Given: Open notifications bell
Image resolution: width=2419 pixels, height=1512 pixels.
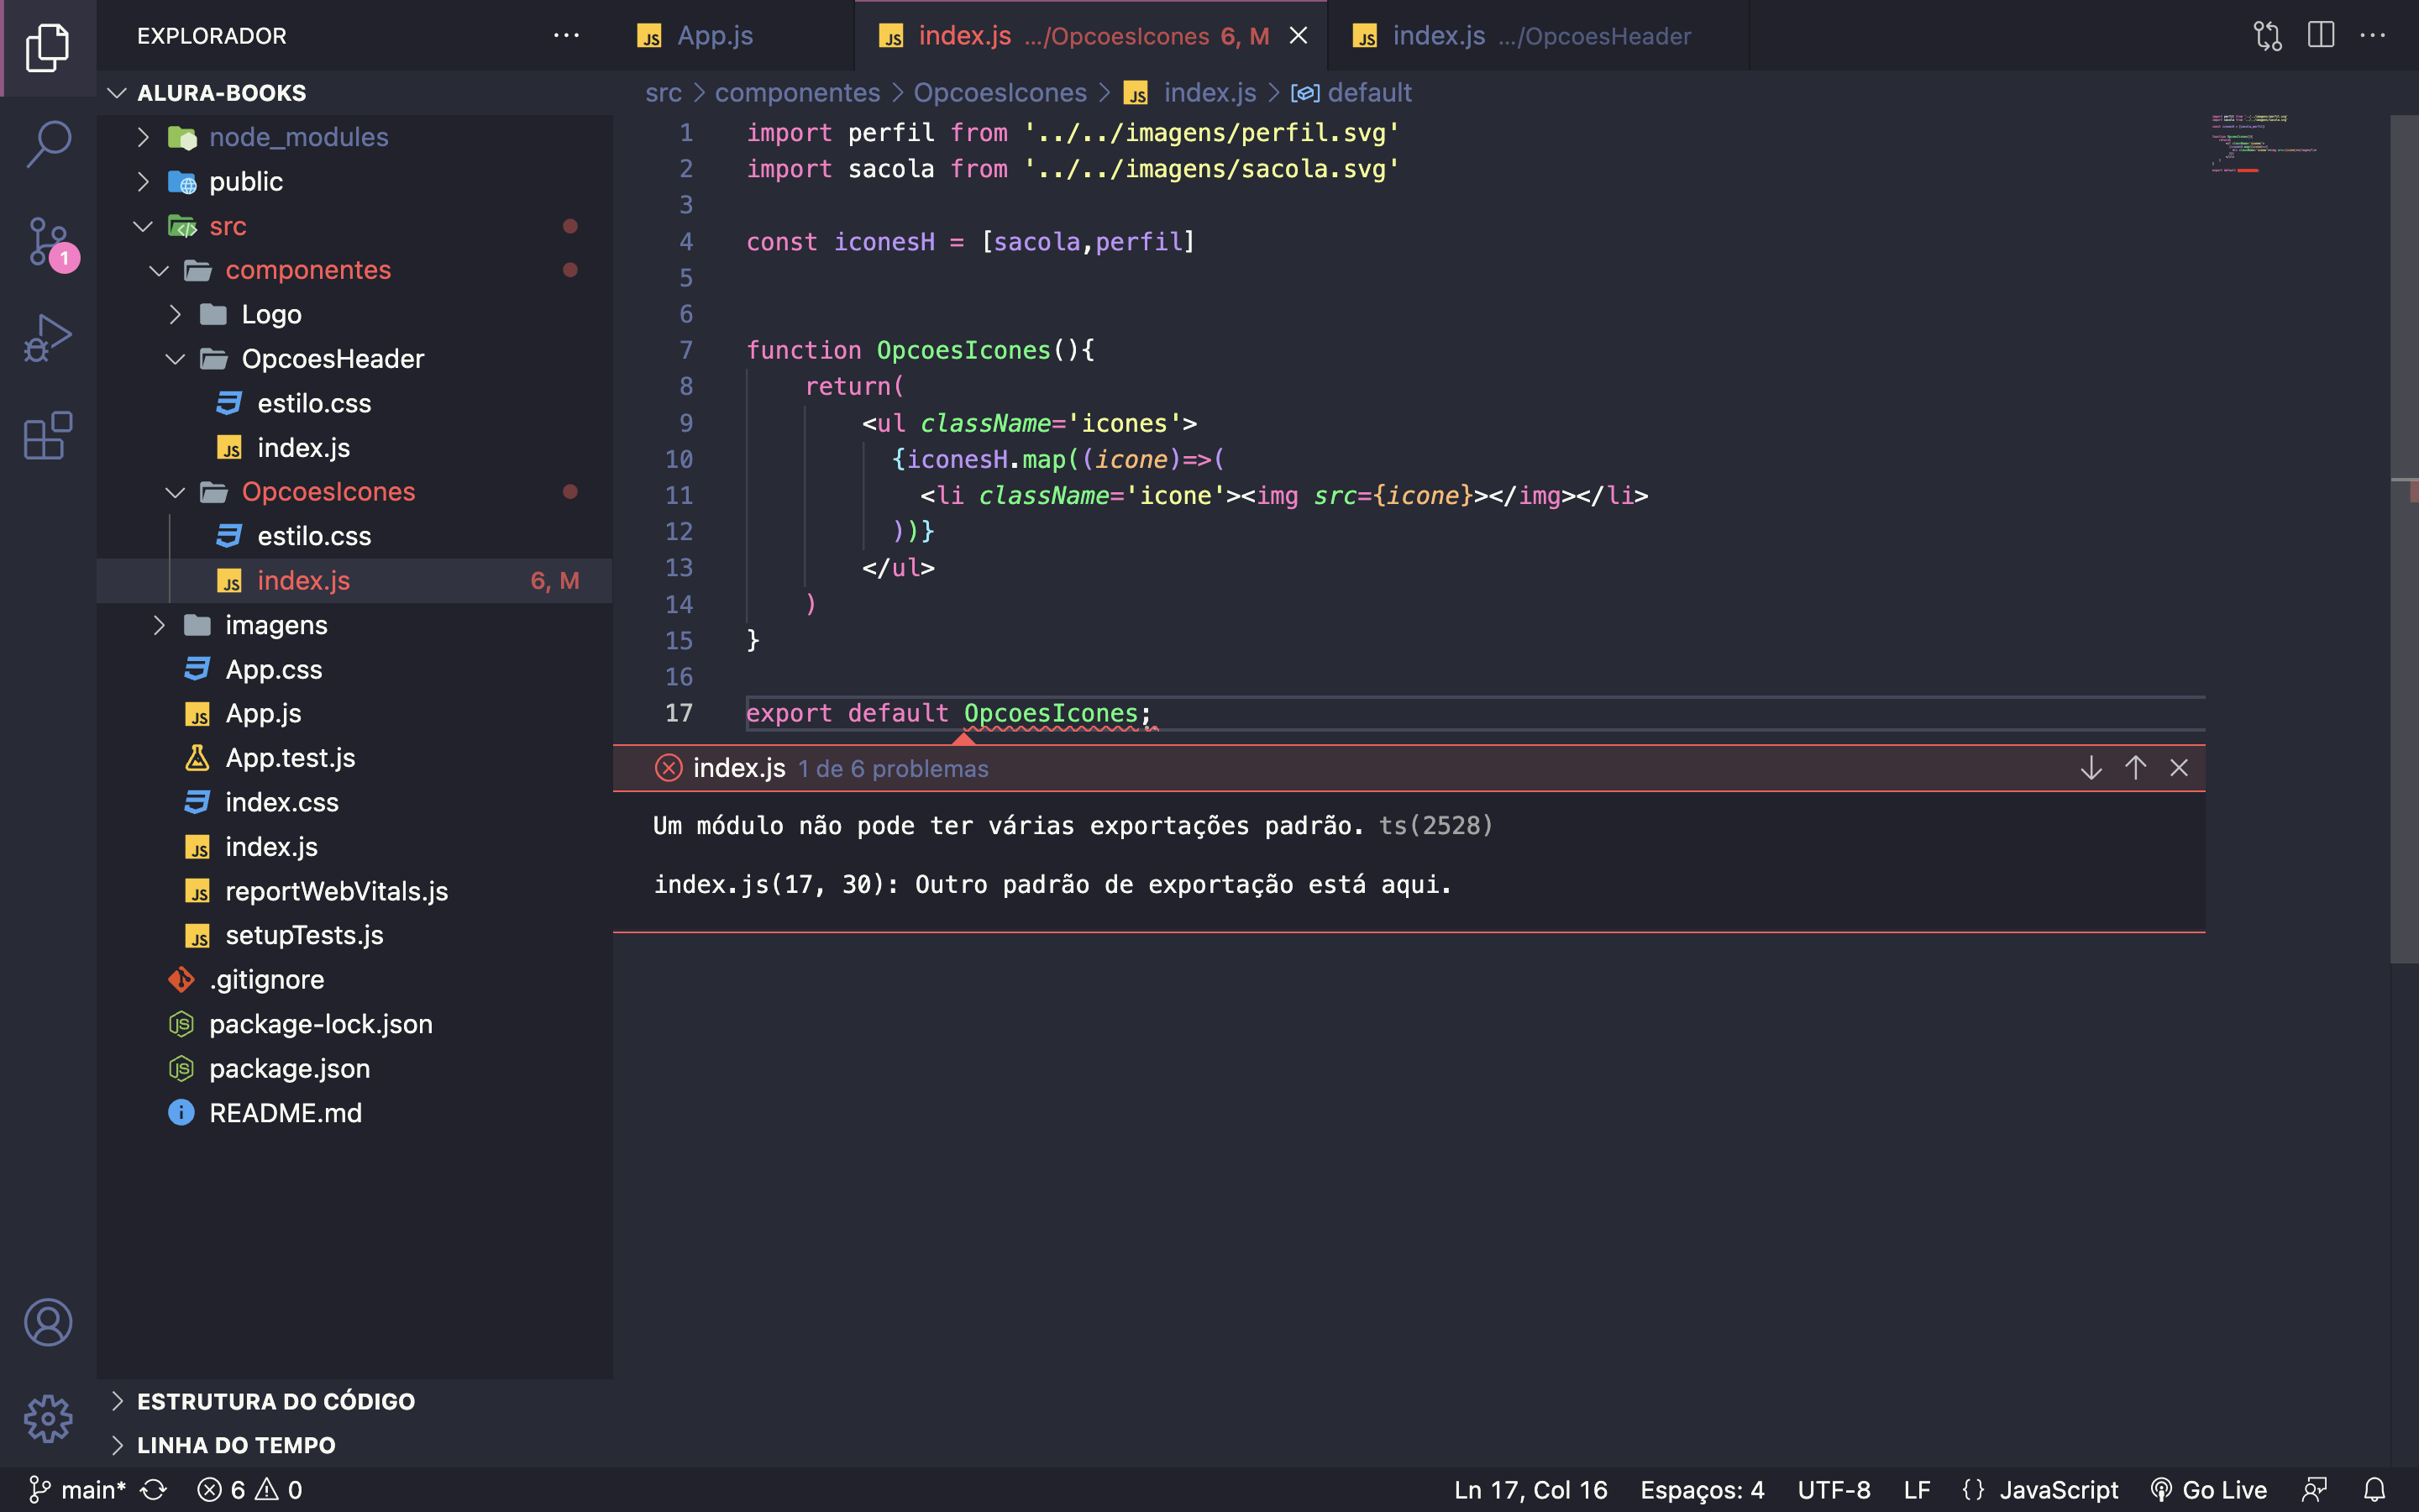Looking at the screenshot, I should (2374, 1490).
